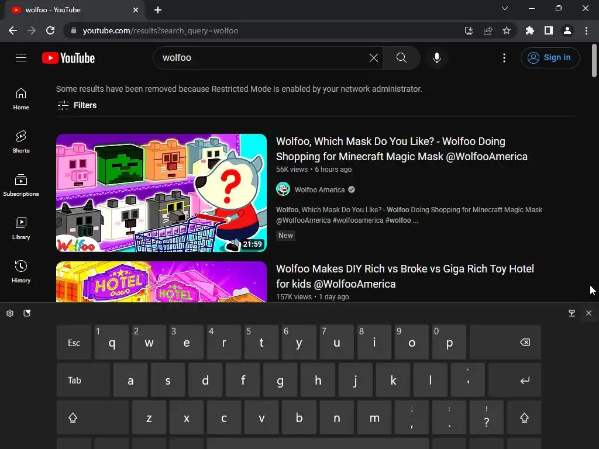Tap the Enter key on touch keyboard

click(x=515, y=380)
